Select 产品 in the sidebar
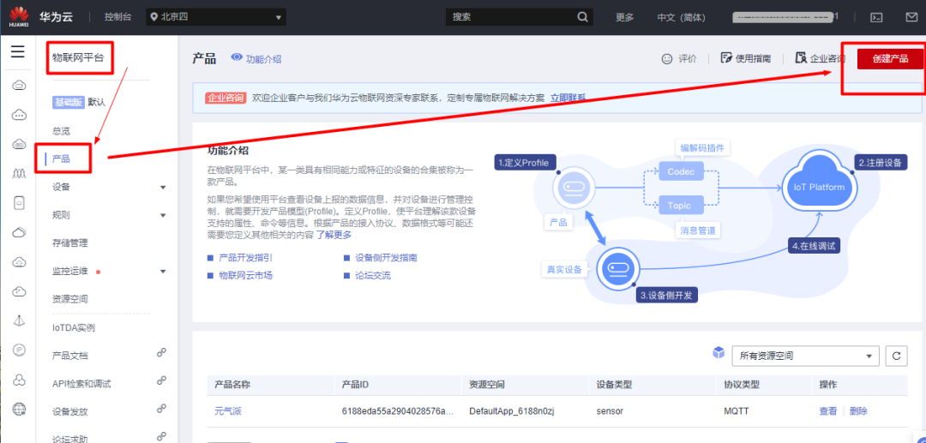926x443 pixels. [x=61, y=159]
